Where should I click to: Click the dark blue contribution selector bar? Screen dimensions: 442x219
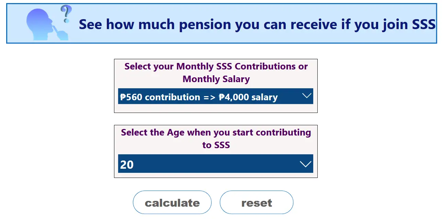coord(216,97)
